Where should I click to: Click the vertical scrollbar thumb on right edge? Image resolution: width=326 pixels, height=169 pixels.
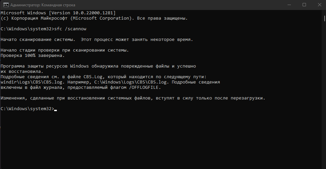coord(325,18)
